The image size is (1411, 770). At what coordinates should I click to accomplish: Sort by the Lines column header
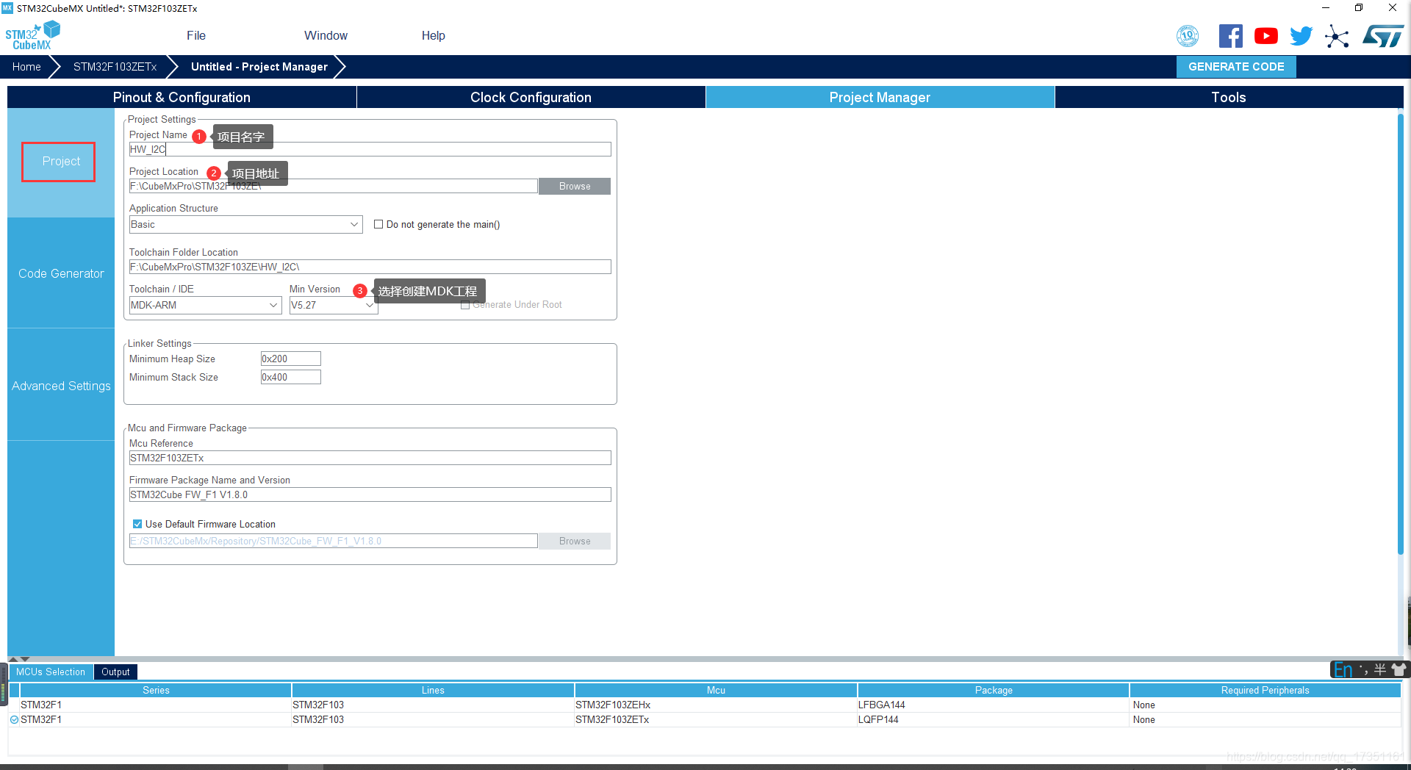coord(433,690)
